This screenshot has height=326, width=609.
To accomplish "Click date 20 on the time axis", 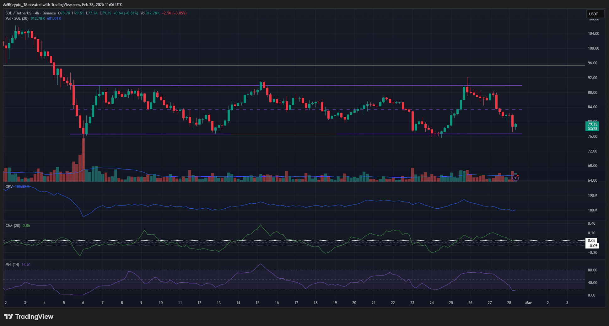I will click(354, 303).
